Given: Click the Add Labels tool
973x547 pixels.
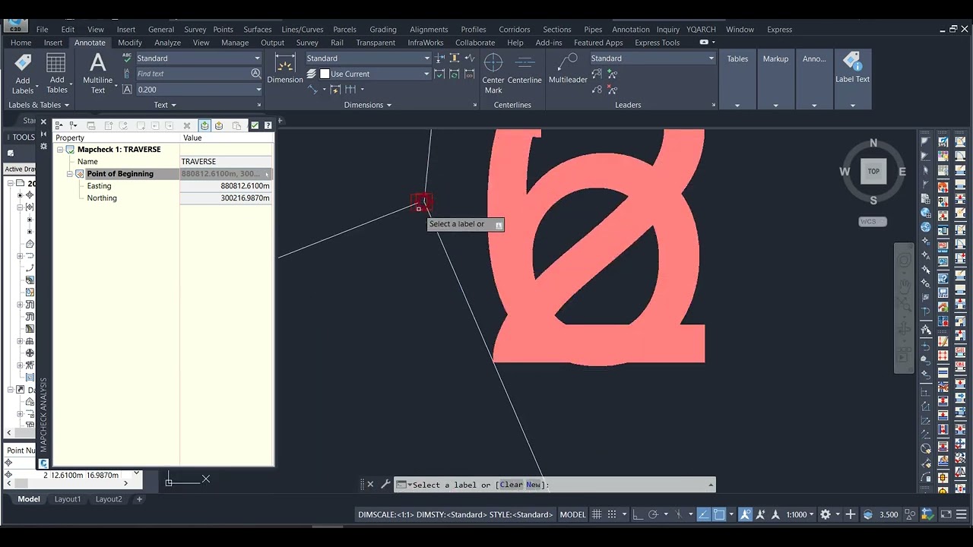Looking at the screenshot, I should click(x=23, y=74).
